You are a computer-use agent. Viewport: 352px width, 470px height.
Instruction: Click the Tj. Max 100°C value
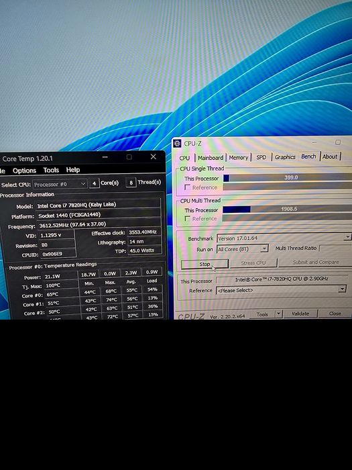[62, 285]
